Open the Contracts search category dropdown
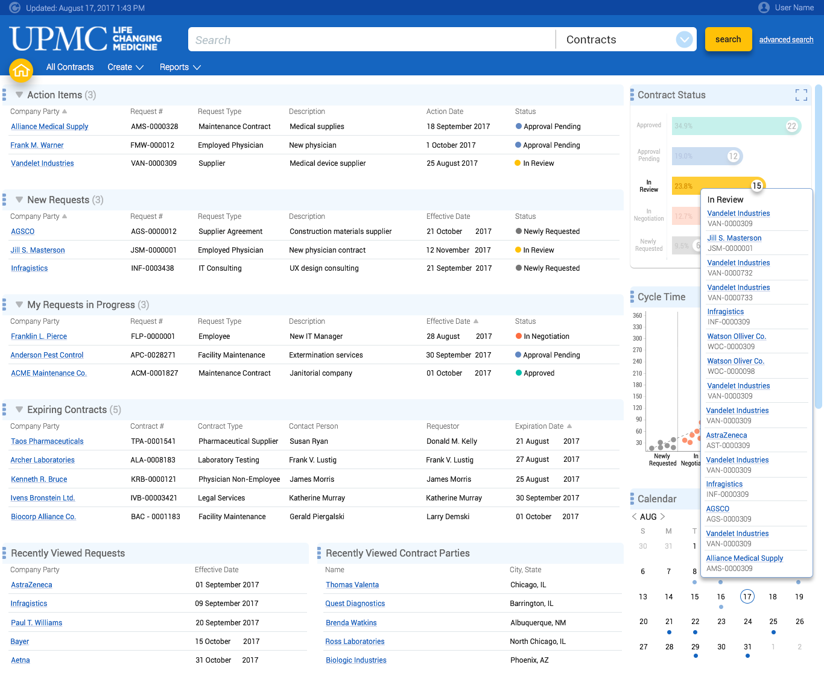824x688 pixels. click(x=684, y=39)
